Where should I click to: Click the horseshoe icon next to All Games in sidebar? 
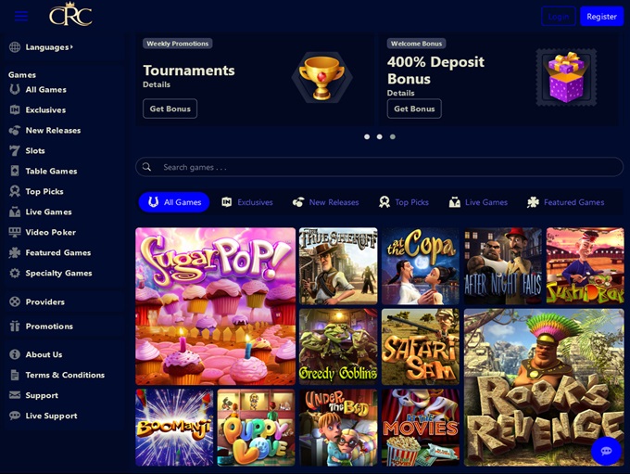click(x=15, y=89)
